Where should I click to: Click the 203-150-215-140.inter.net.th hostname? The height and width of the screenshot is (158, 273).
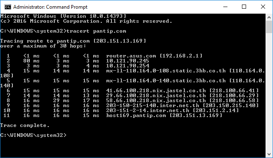point(153,105)
